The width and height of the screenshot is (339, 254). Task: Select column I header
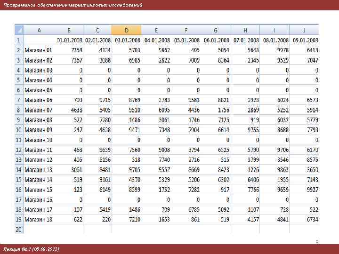point(274,30)
